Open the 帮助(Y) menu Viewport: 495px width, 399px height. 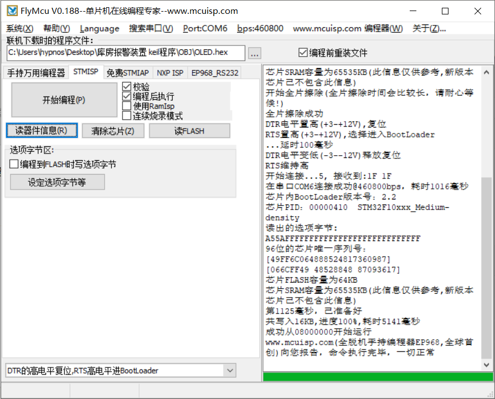coord(56,28)
